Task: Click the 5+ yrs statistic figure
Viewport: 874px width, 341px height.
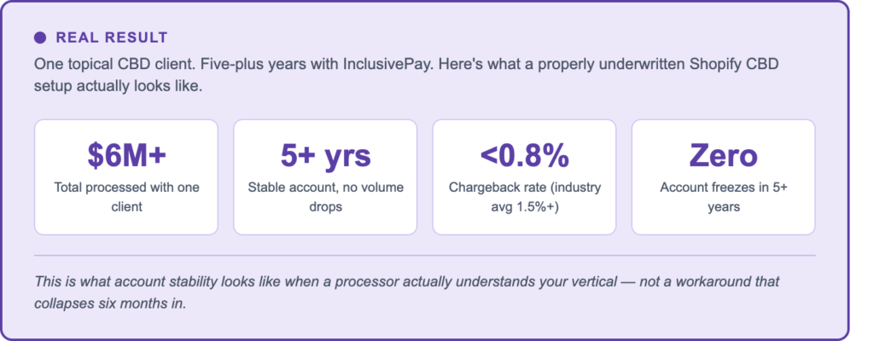Action: pyautogui.click(x=325, y=154)
